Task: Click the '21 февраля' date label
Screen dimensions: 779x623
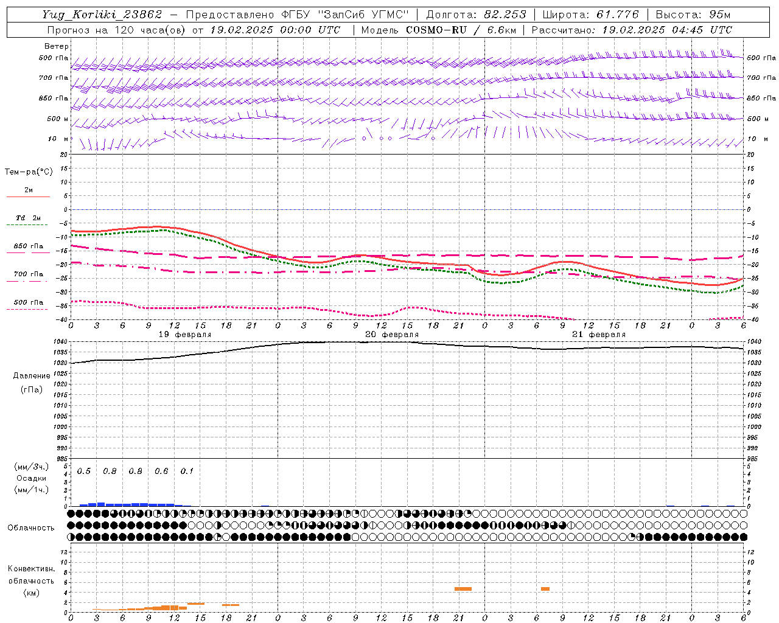Action: pos(599,335)
